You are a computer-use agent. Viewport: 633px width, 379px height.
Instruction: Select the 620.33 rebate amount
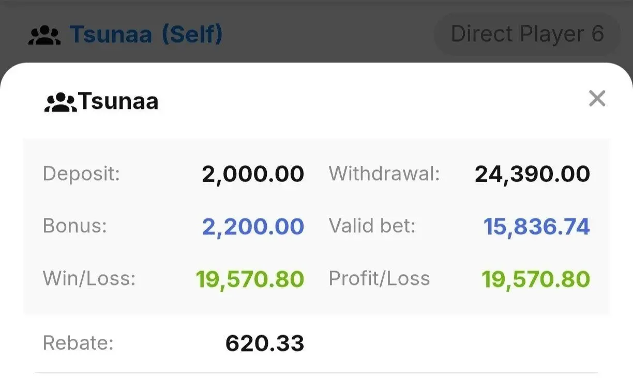[x=265, y=343]
